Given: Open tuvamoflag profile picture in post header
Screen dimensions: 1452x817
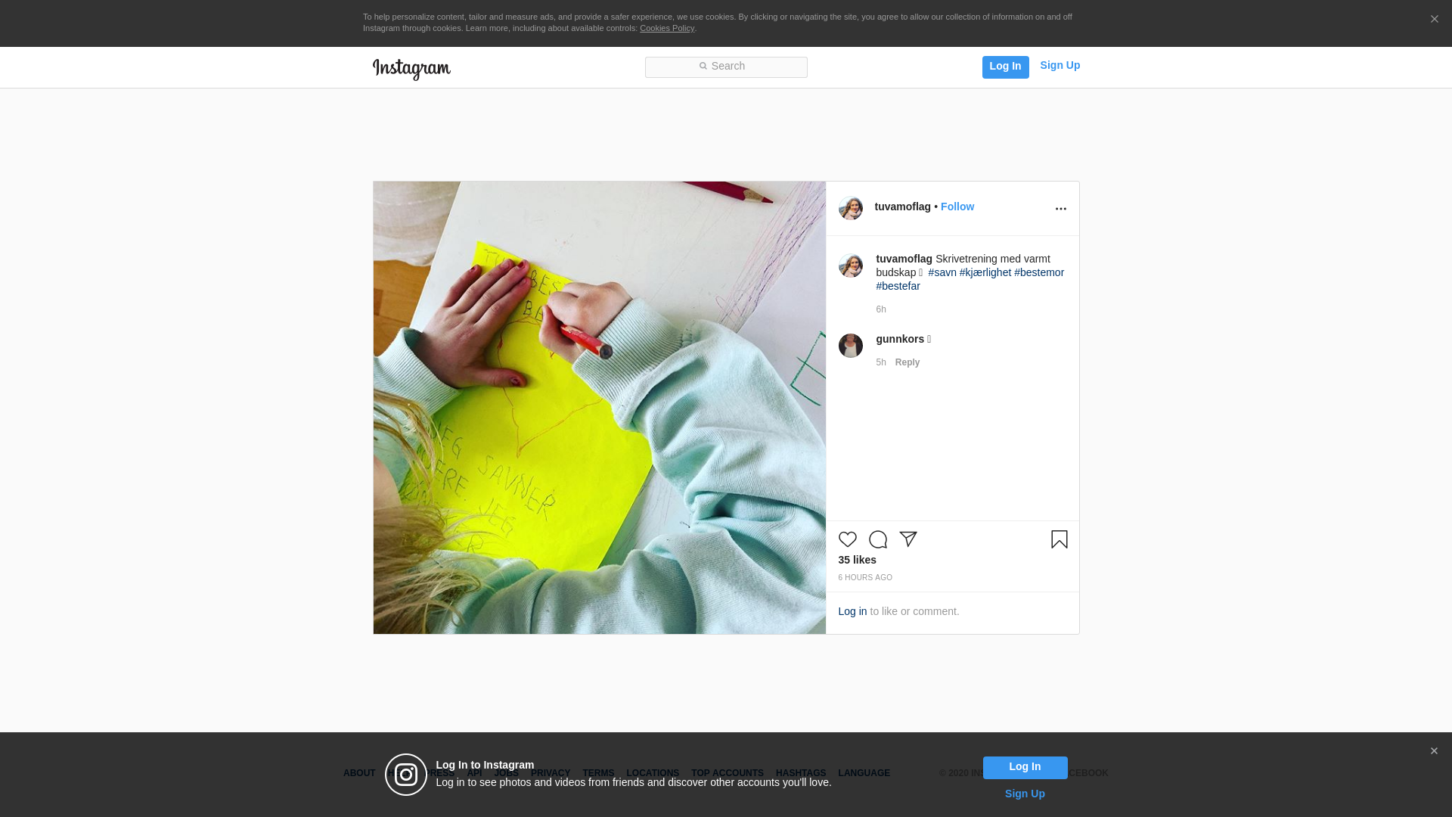Looking at the screenshot, I should pos(850,208).
